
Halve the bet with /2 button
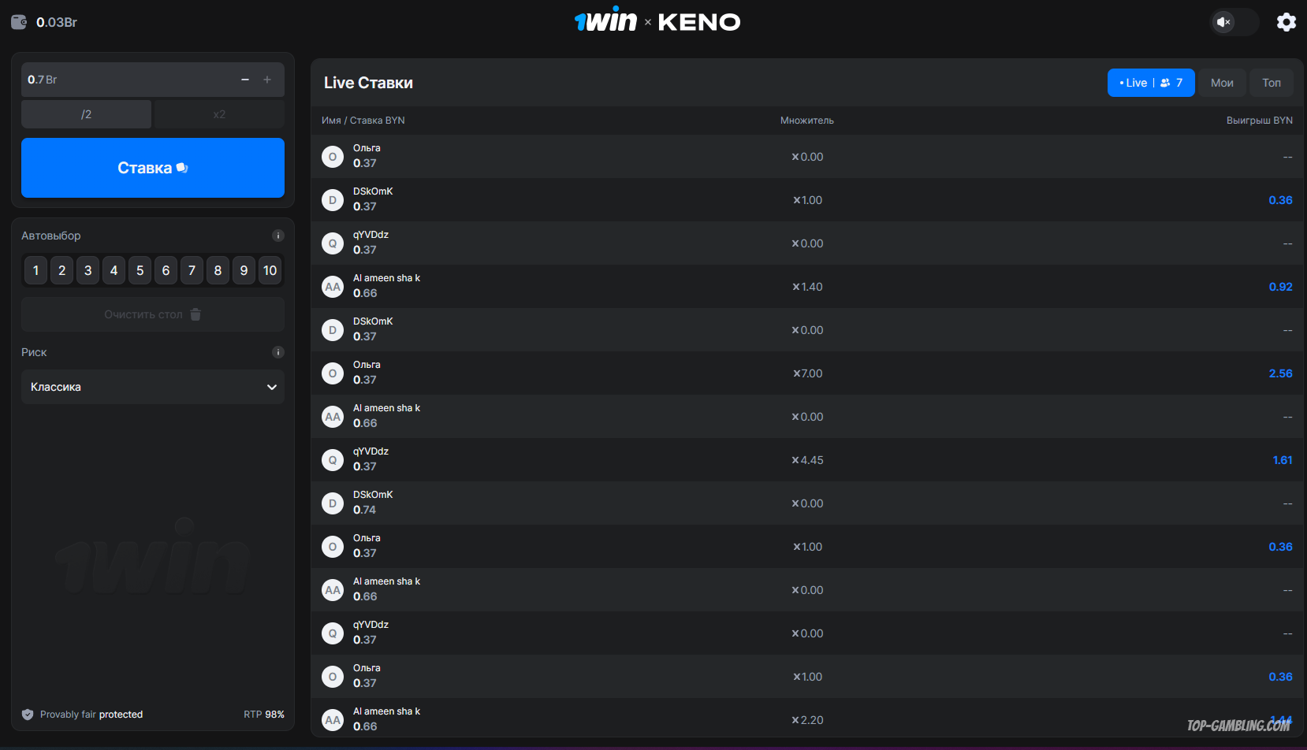(x=86, y=114)
